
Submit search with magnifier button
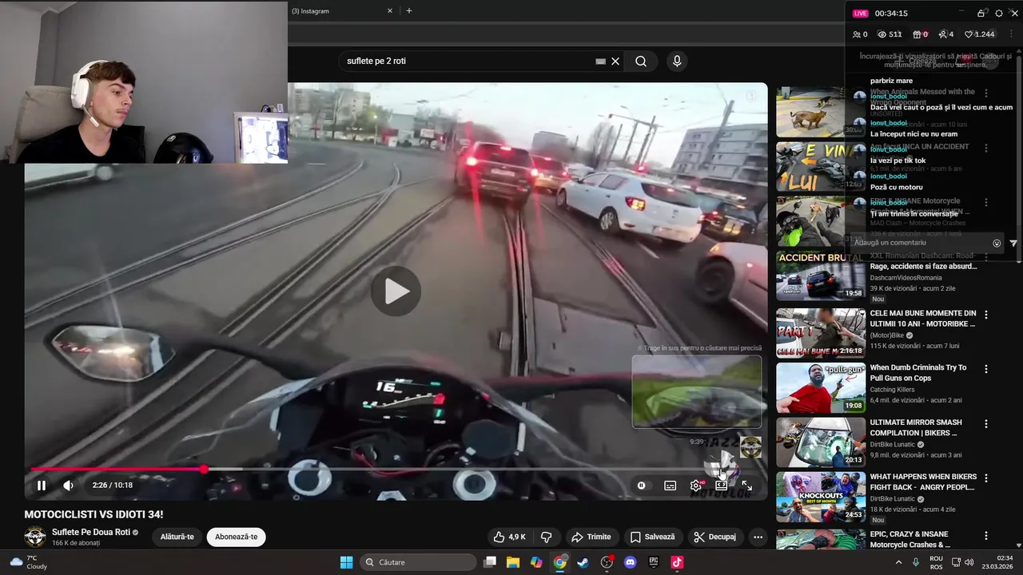coord(641,61)
